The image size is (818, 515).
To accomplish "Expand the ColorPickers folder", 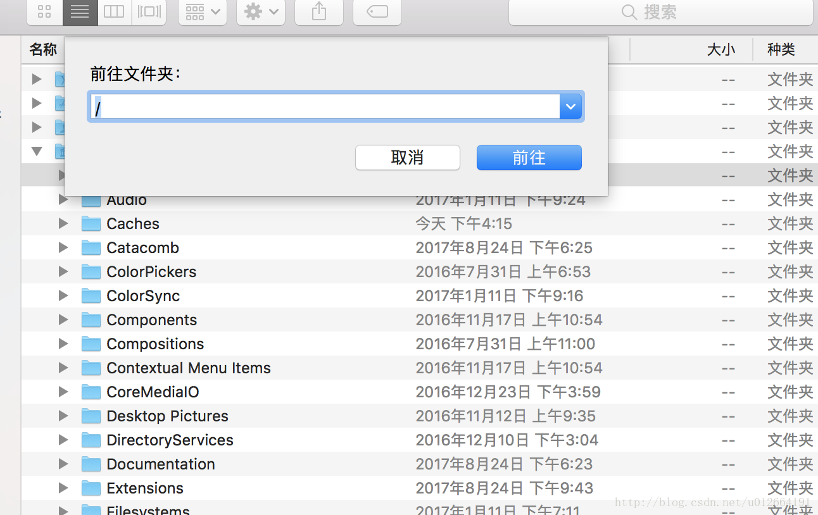I will (x=63, y=271).
